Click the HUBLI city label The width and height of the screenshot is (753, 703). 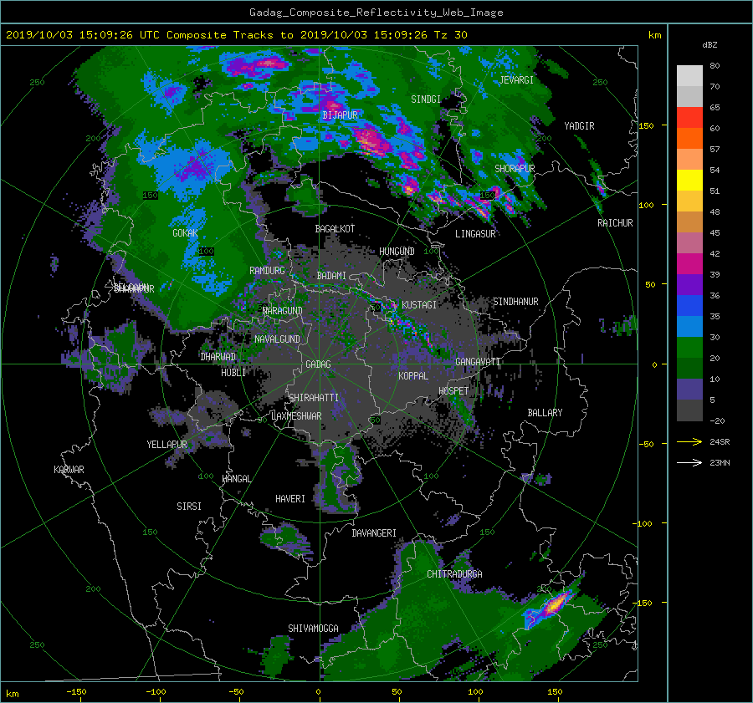point(233,373)
